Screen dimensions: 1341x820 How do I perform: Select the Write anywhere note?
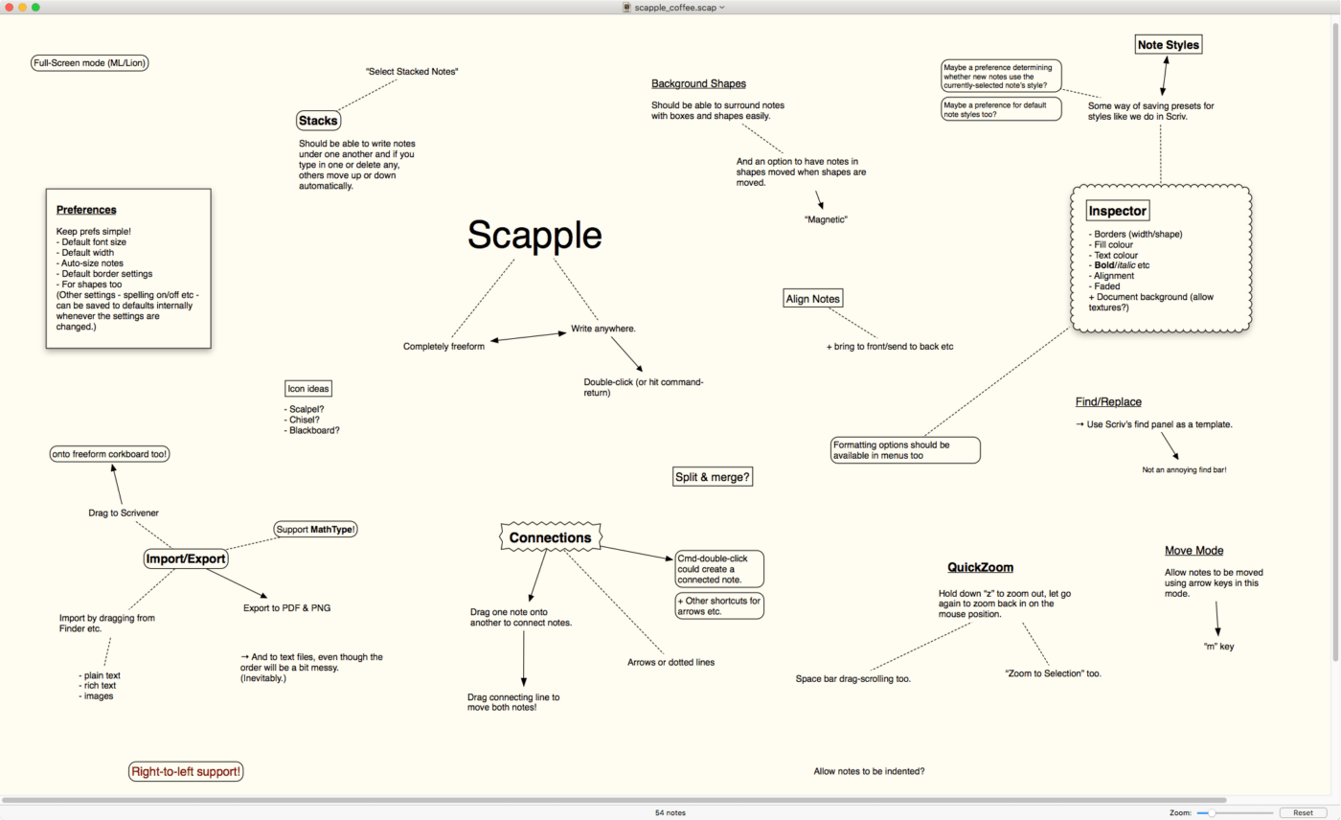coord(603,329)
